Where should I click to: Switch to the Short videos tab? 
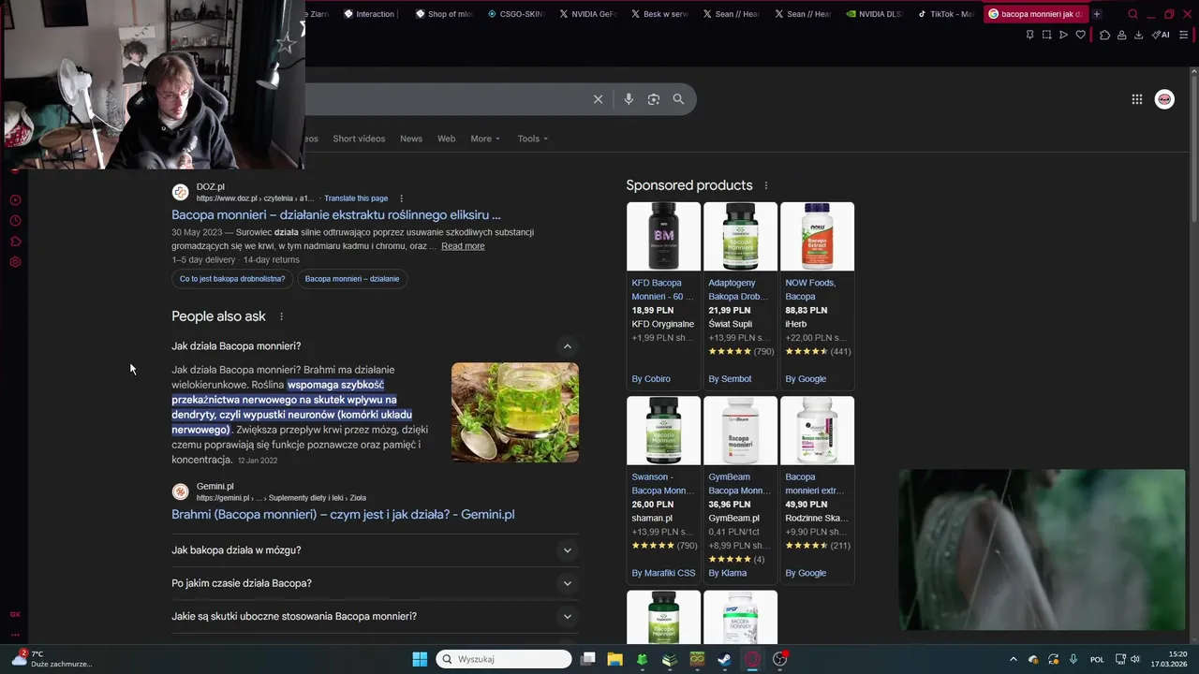[x=359, y=139]
